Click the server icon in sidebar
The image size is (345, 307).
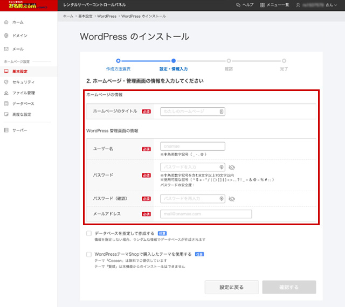point(6,130)
